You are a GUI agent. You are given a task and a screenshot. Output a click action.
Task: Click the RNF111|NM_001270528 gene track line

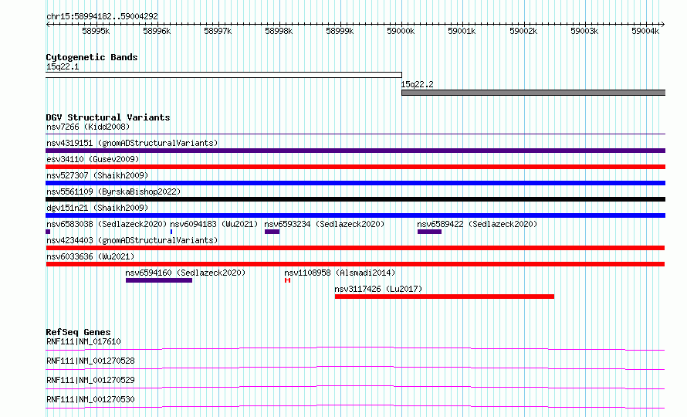point(355,368)
